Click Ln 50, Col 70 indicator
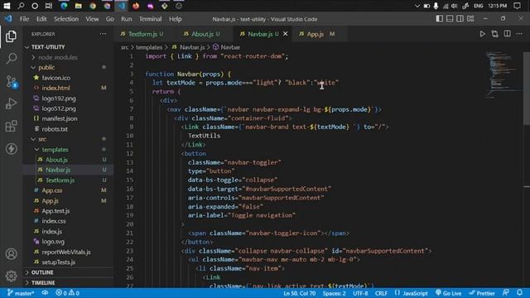This screenshot has height=298, width=530. click(x=300, y=293)
